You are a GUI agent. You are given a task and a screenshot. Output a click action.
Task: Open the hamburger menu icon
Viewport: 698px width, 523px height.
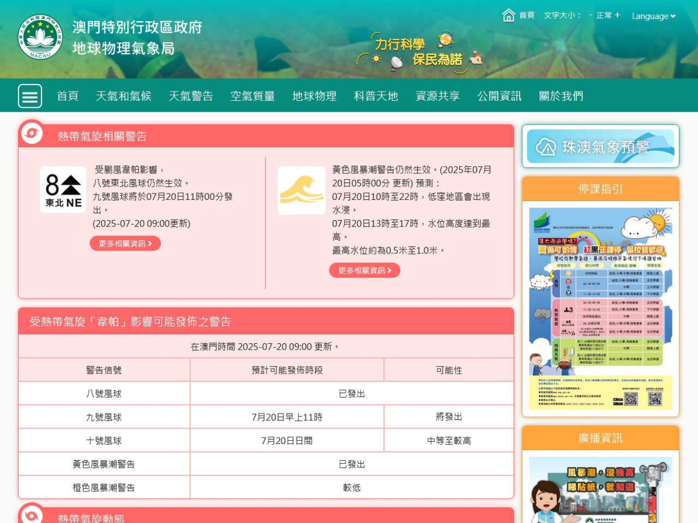tap(30, 96)
